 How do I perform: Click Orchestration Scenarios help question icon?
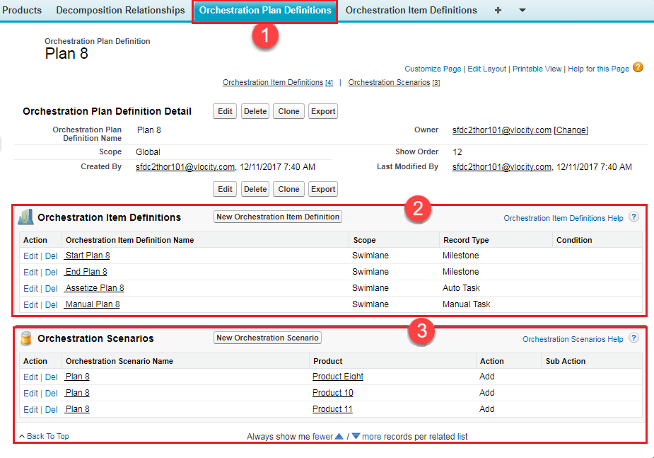tap(634, 339)
